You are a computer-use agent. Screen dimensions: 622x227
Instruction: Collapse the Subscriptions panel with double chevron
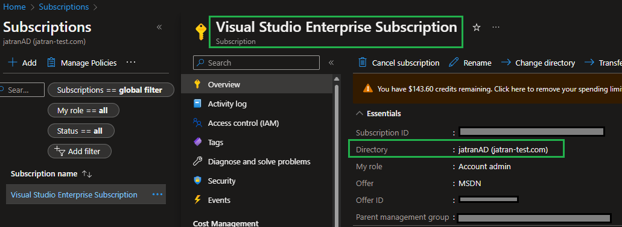(x=159, y=27)
